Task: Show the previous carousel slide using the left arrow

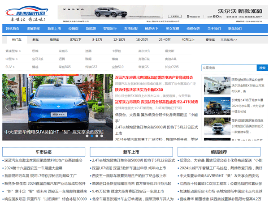Action: coord(7,107)
